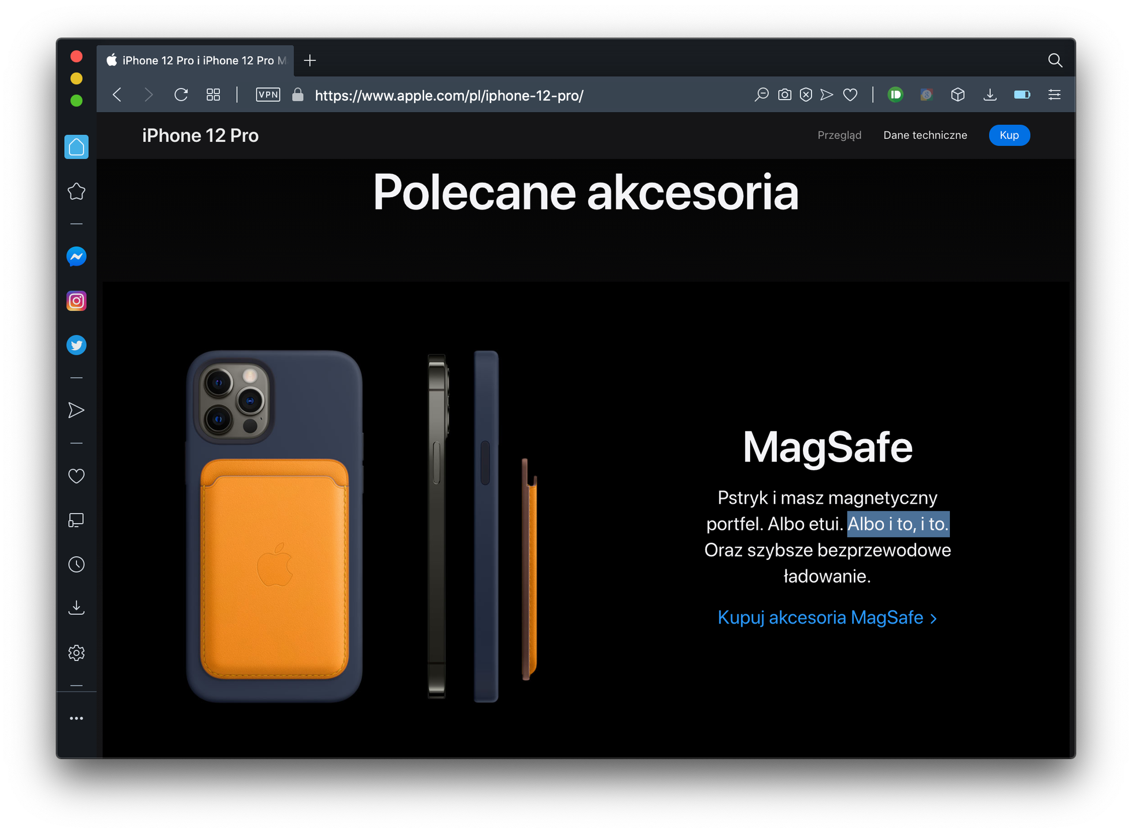
Task: Send page to My Flow from address bar
Action: coord(827,95)
